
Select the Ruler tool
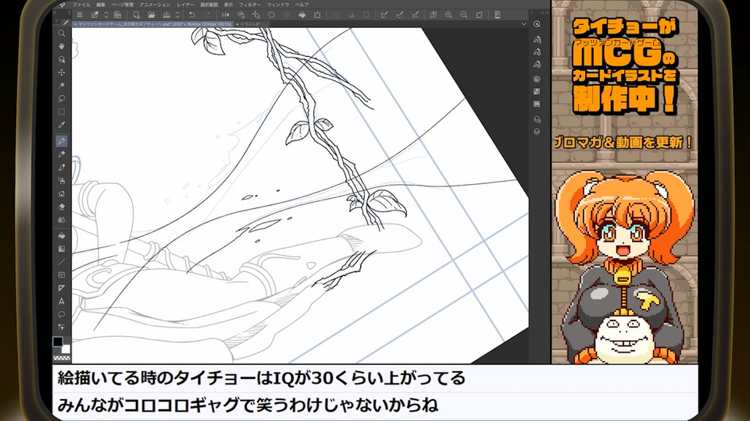point(61,288)
